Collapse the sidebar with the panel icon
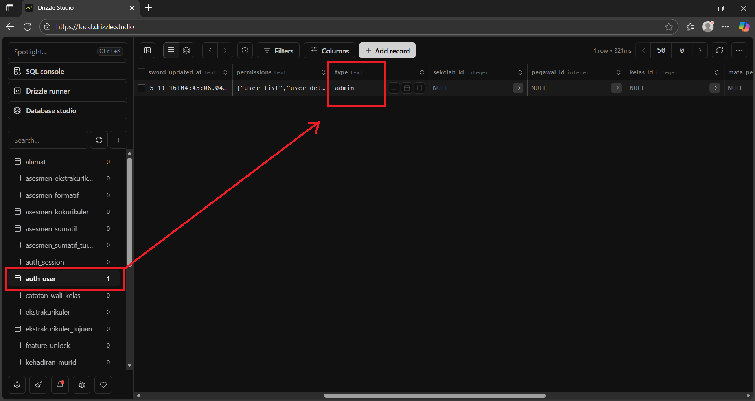The width and height of the screenshot is (755, 401). [147, 50]
